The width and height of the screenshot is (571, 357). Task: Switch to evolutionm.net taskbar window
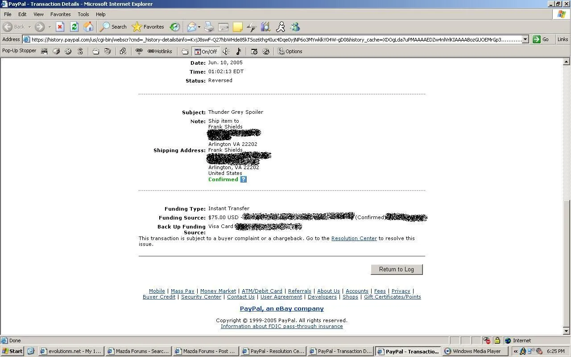point(70,351)
